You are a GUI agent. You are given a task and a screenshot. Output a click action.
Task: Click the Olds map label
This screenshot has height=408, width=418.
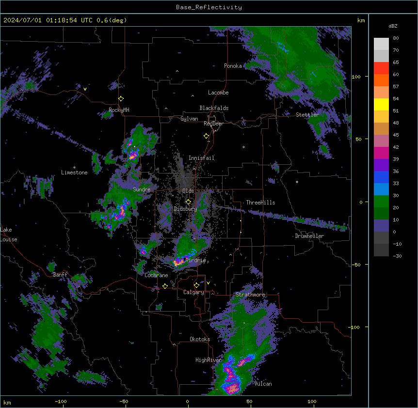188,191
